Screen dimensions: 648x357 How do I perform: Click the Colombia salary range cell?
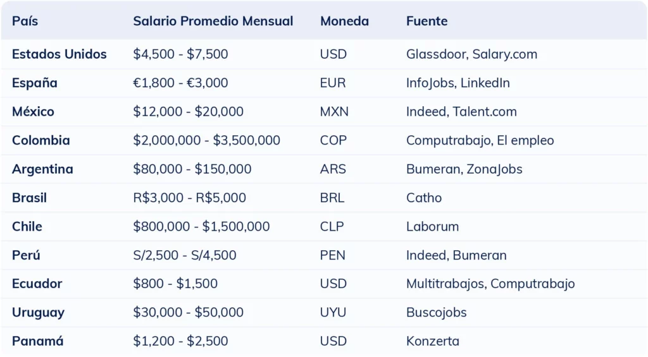206,140
